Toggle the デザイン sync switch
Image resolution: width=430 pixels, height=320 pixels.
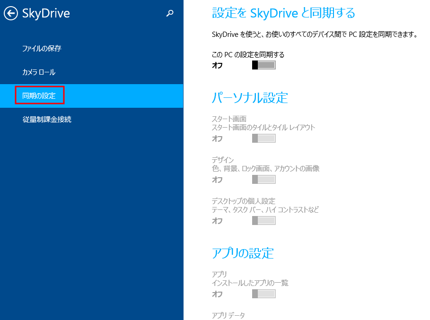tap(263, 180)
